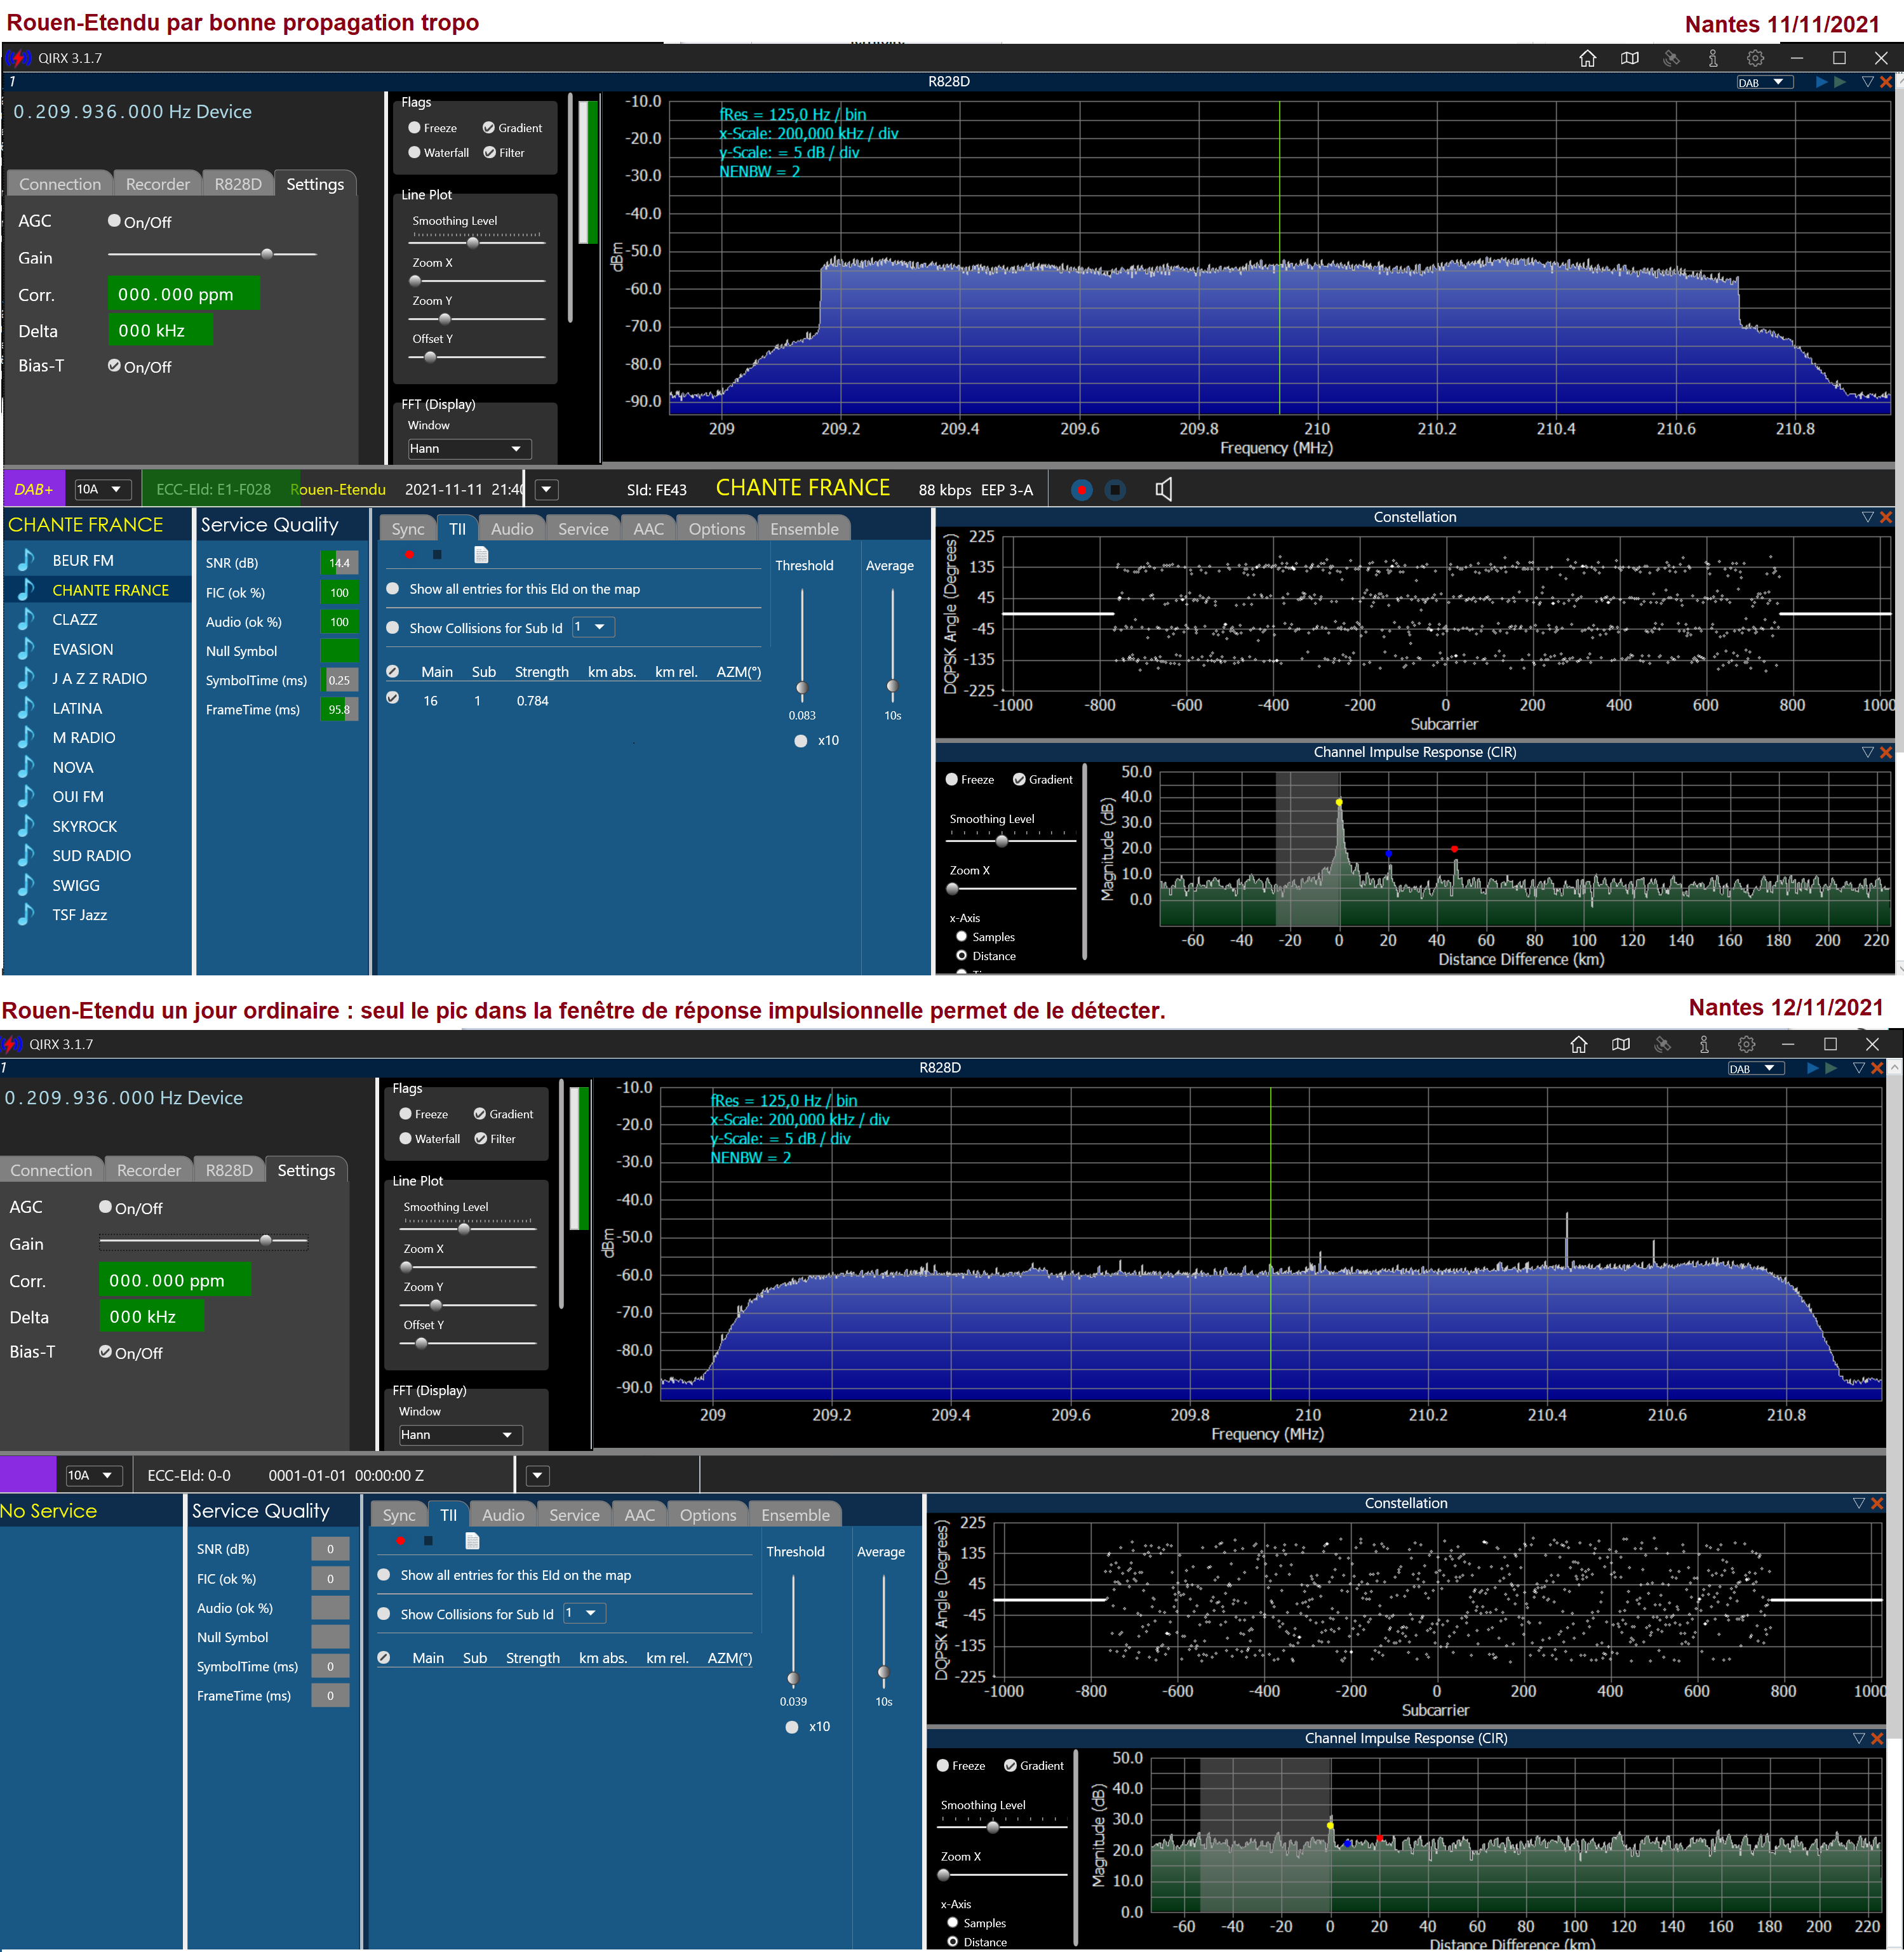This screenshot has height=1952, width=1904.
Task: Start TII recording red dot, No Service window
Action: (x=400, y=1540)
